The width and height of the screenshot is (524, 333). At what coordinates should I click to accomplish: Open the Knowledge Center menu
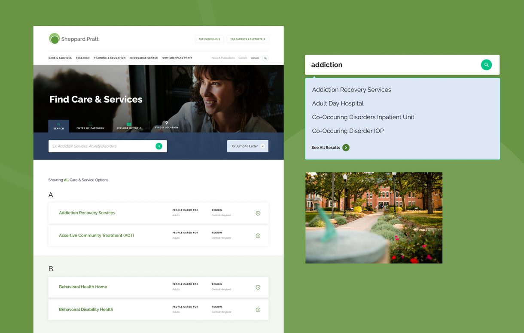(144, 58)
